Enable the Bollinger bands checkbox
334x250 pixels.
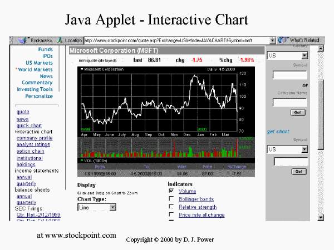click(171, 199)
